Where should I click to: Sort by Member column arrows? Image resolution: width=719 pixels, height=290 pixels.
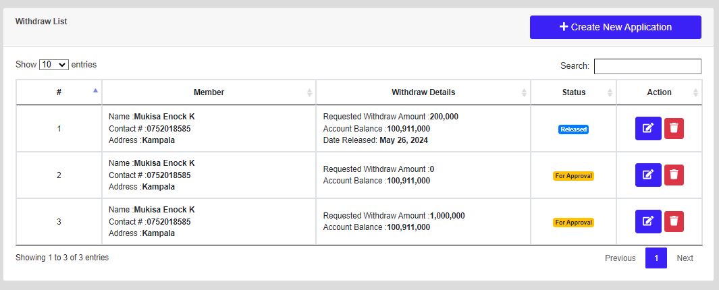click(209, 92)
